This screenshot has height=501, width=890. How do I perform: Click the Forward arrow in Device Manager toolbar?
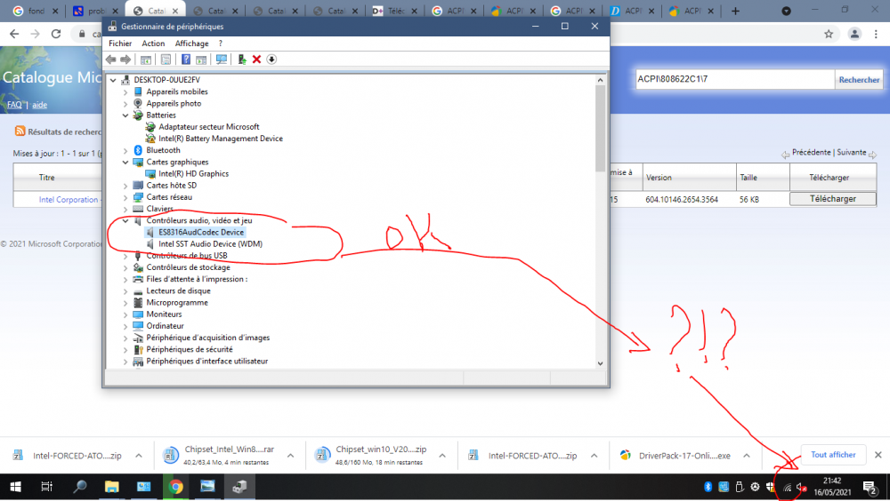coord(125,60)
